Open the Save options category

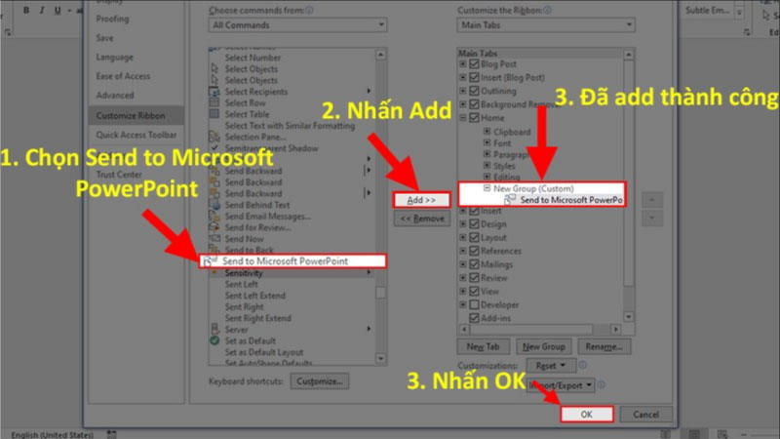[104, 38]
